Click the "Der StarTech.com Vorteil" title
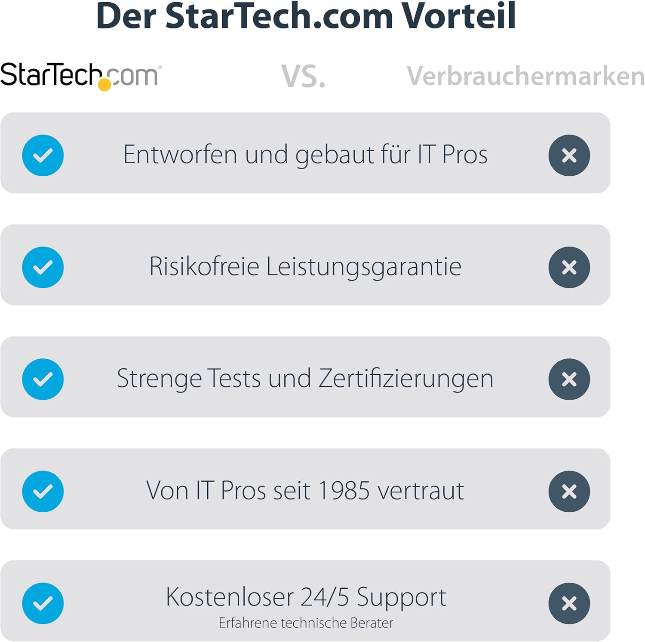The width and height of the screenshot is (645, 642). pyautogui.click(x=306, y=16)
